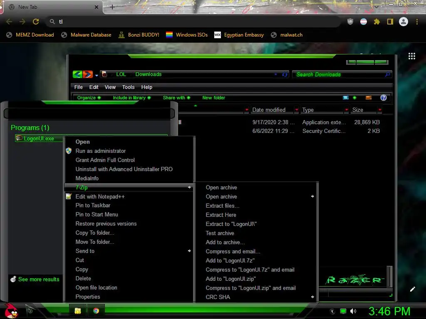Screen dimensions: 426x319
Task: Choose Test archive
Action: pos(256,233)
